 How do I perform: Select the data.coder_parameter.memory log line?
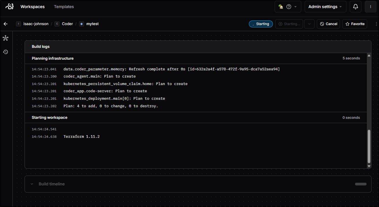[172, 69]
